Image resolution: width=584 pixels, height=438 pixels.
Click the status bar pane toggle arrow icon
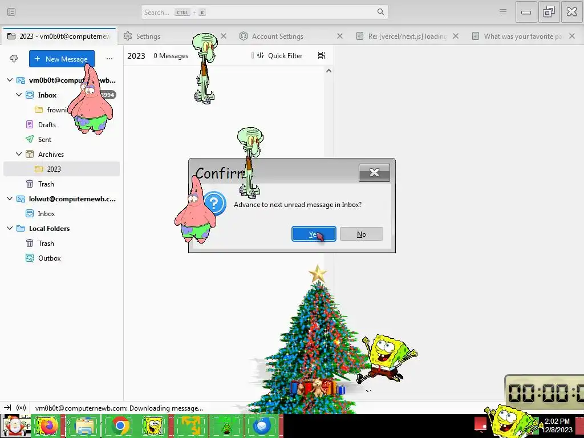point(8,408)
